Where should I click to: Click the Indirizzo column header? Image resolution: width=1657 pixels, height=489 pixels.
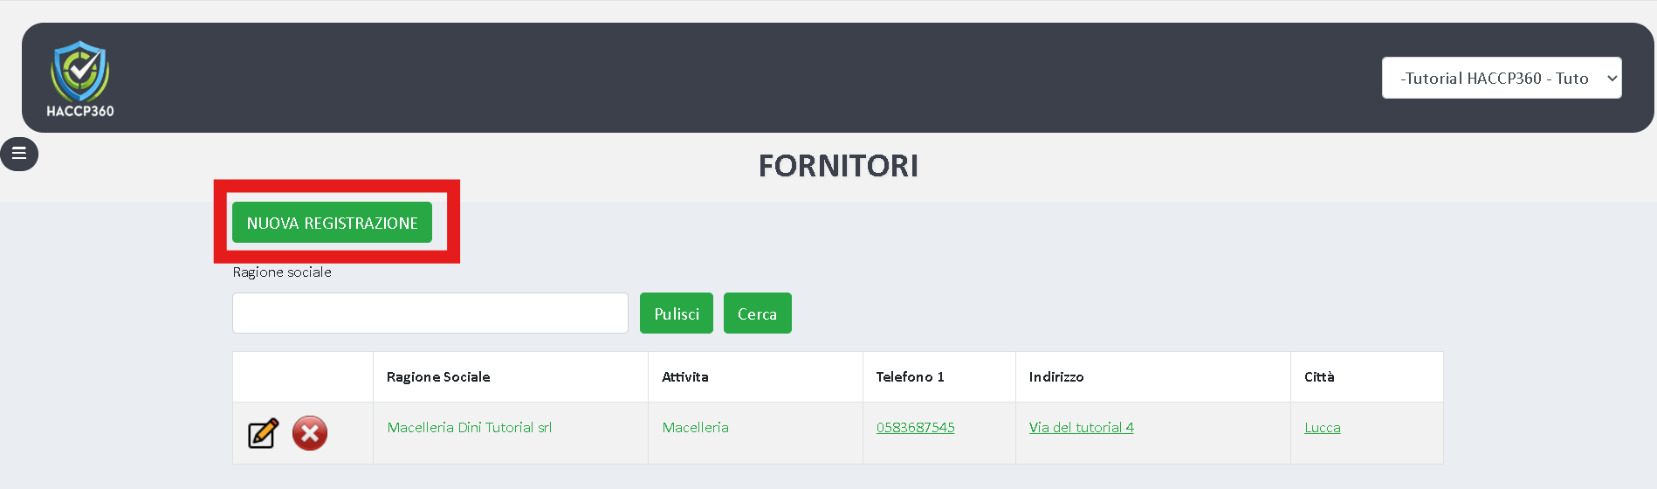coord(1055,377)
